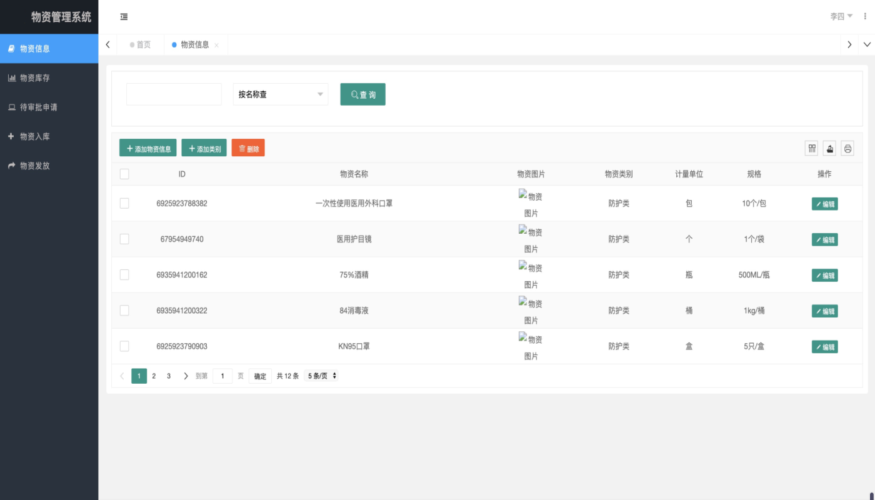Image resolution: width=875 pixels, height=500 pixels.
Task: Click the 物资图片 image in 75%酒精 row
Action: point(531,275)
